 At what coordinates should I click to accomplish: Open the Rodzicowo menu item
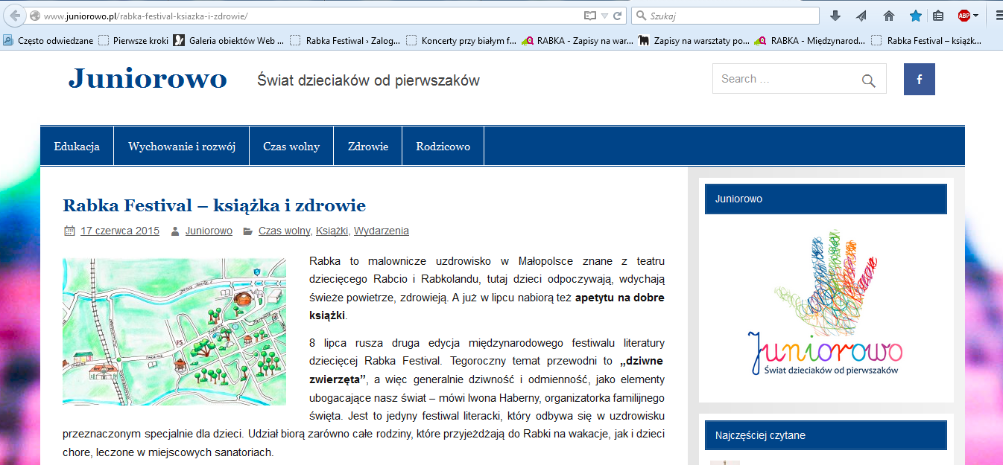click(443, 147)
